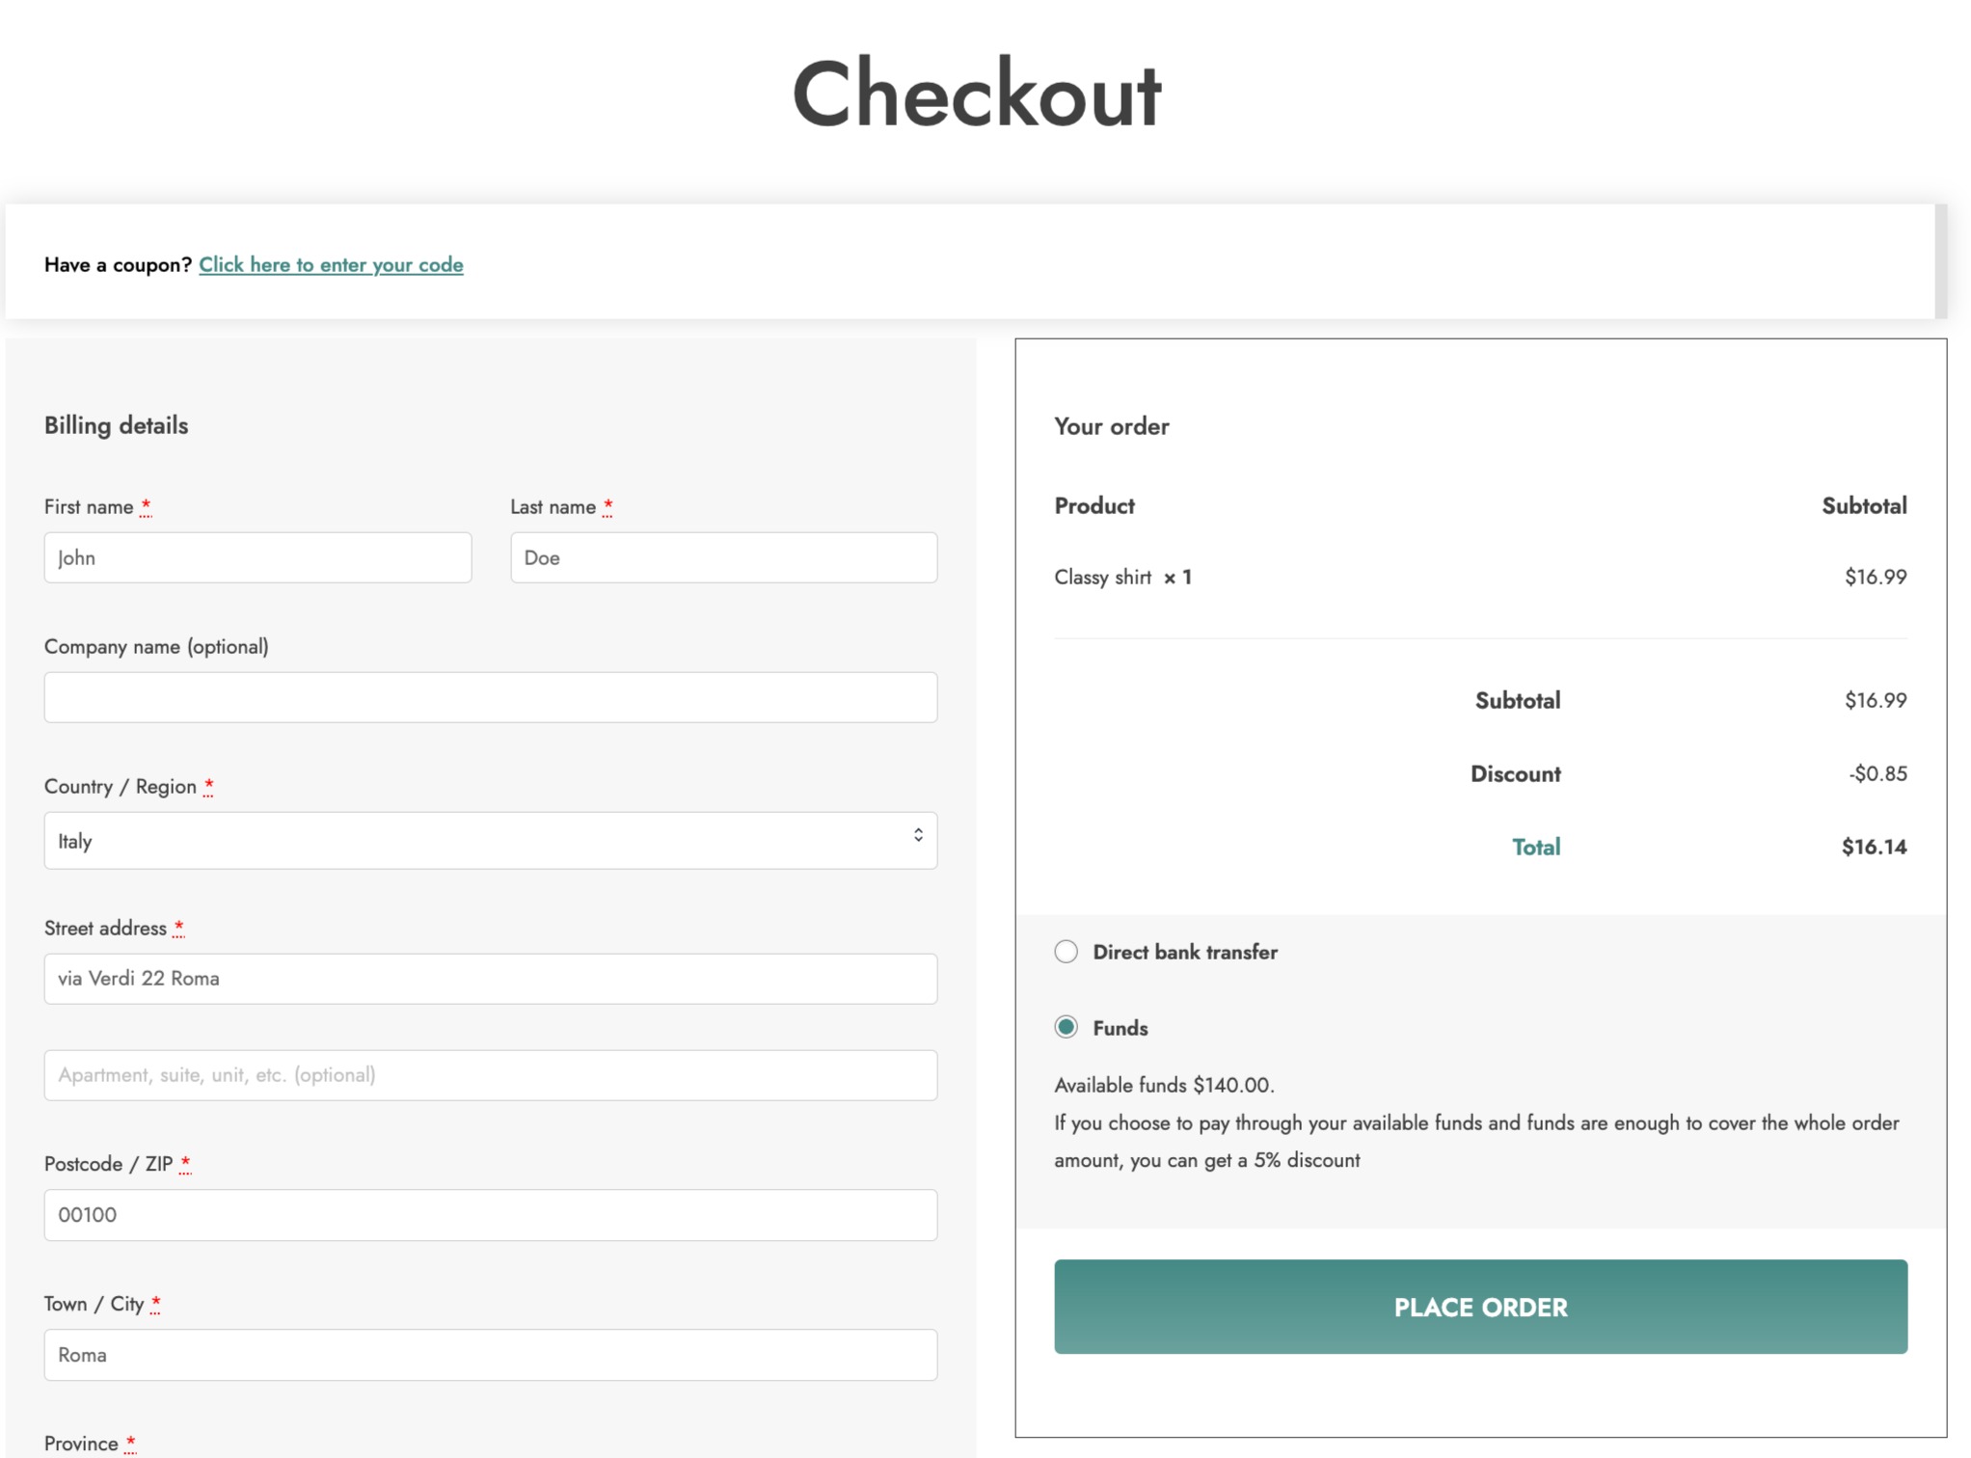Click the Street address label text
The image size is (1971, 1458).
[x=105, y=928]
